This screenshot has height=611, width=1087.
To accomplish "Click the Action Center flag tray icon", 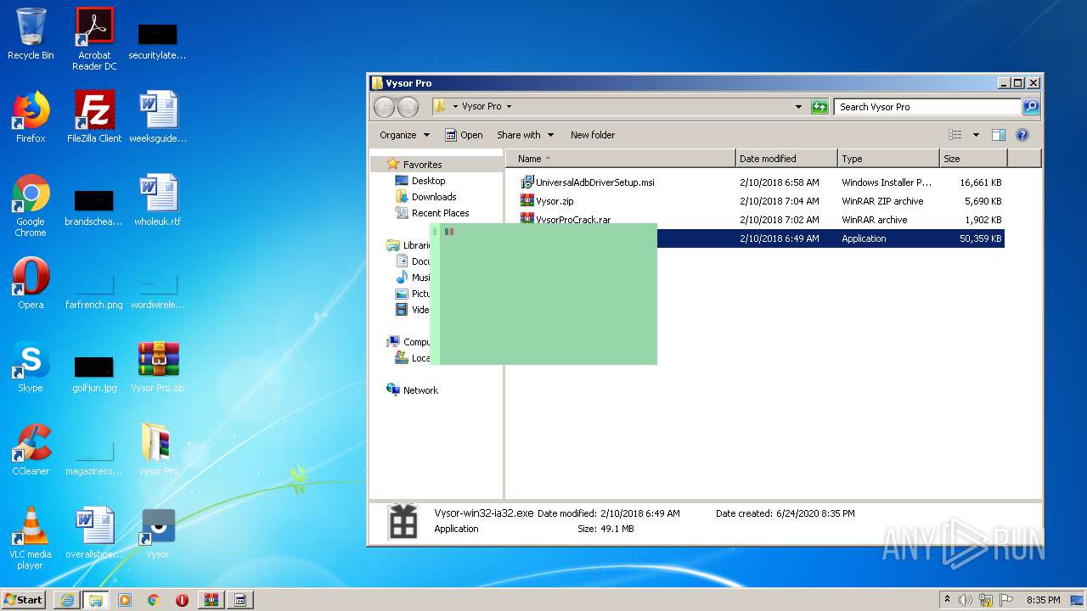I will pyautogui.click(x=1006, y=600).
